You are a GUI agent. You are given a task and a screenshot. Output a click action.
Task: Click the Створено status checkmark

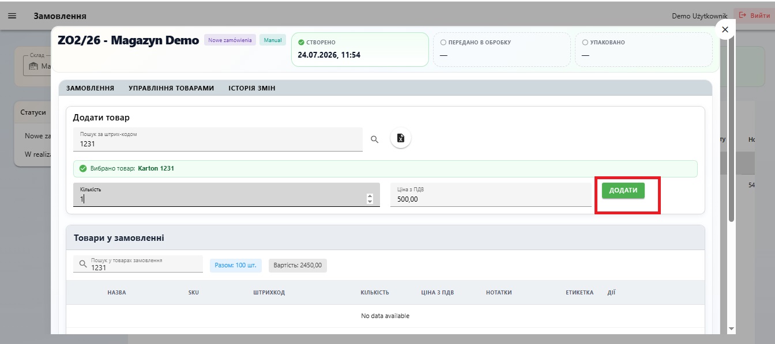click(x=301, y=43)
